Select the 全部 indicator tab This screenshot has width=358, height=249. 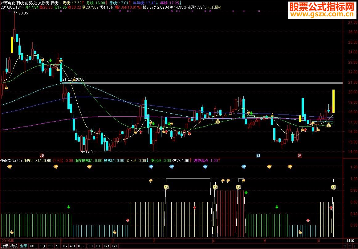(23, 246)
